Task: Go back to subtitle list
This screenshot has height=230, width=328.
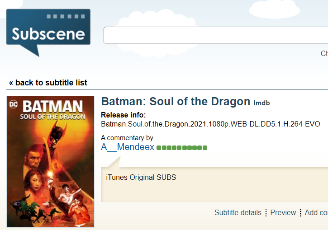Action: click(48, 83)
